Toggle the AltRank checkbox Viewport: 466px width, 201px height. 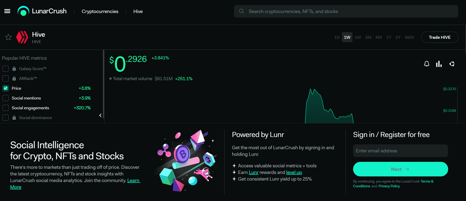pos(5,79)
